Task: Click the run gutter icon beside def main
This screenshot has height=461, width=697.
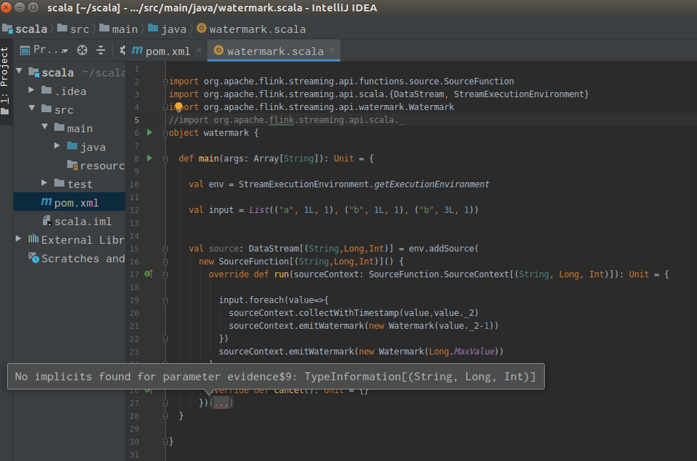Action: pyautogui.click(x=150, y=158)
